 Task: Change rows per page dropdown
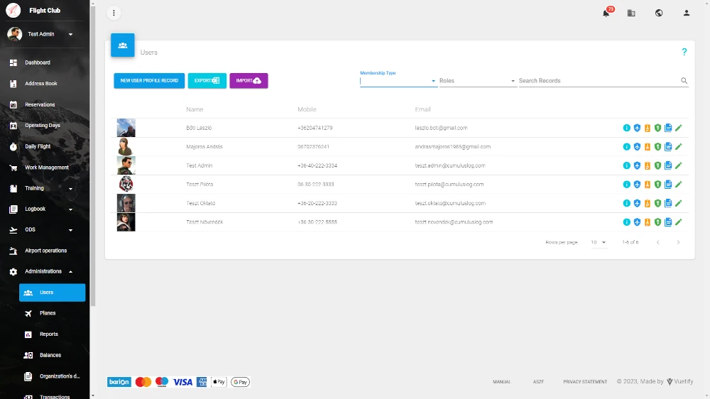(x=598, y=242)
